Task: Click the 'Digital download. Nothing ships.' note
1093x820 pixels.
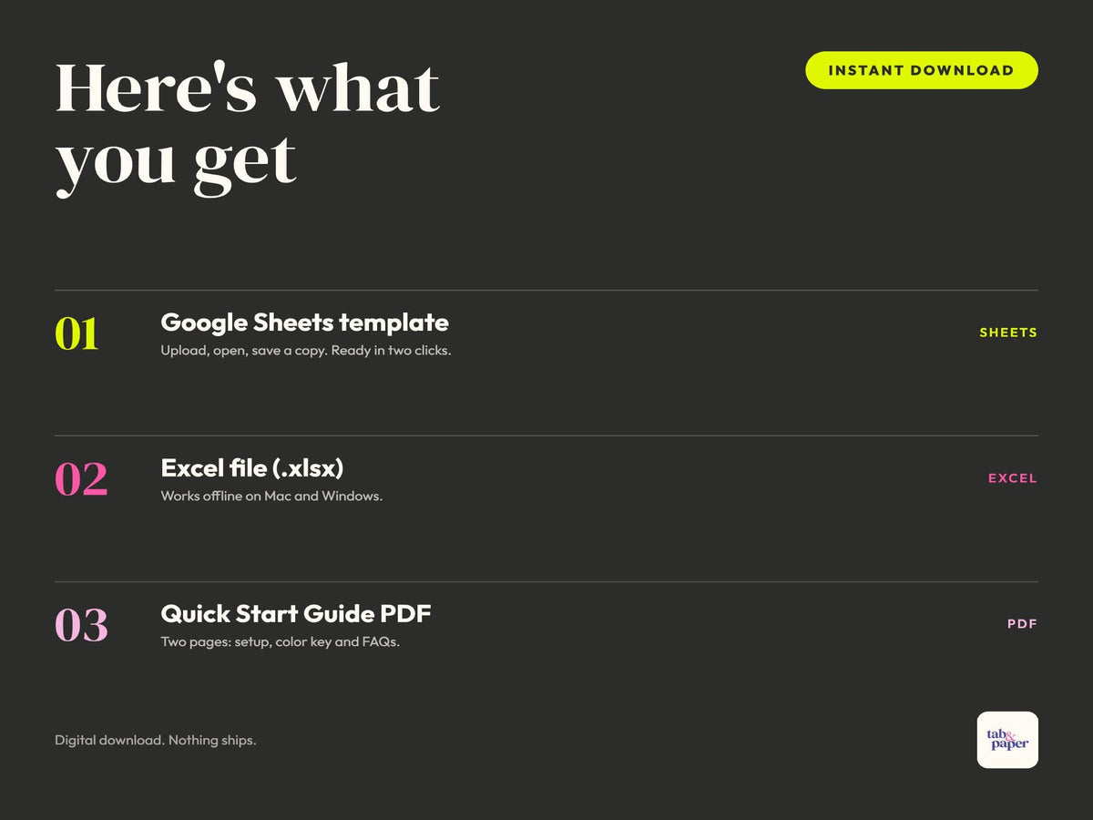Action: 156,740
